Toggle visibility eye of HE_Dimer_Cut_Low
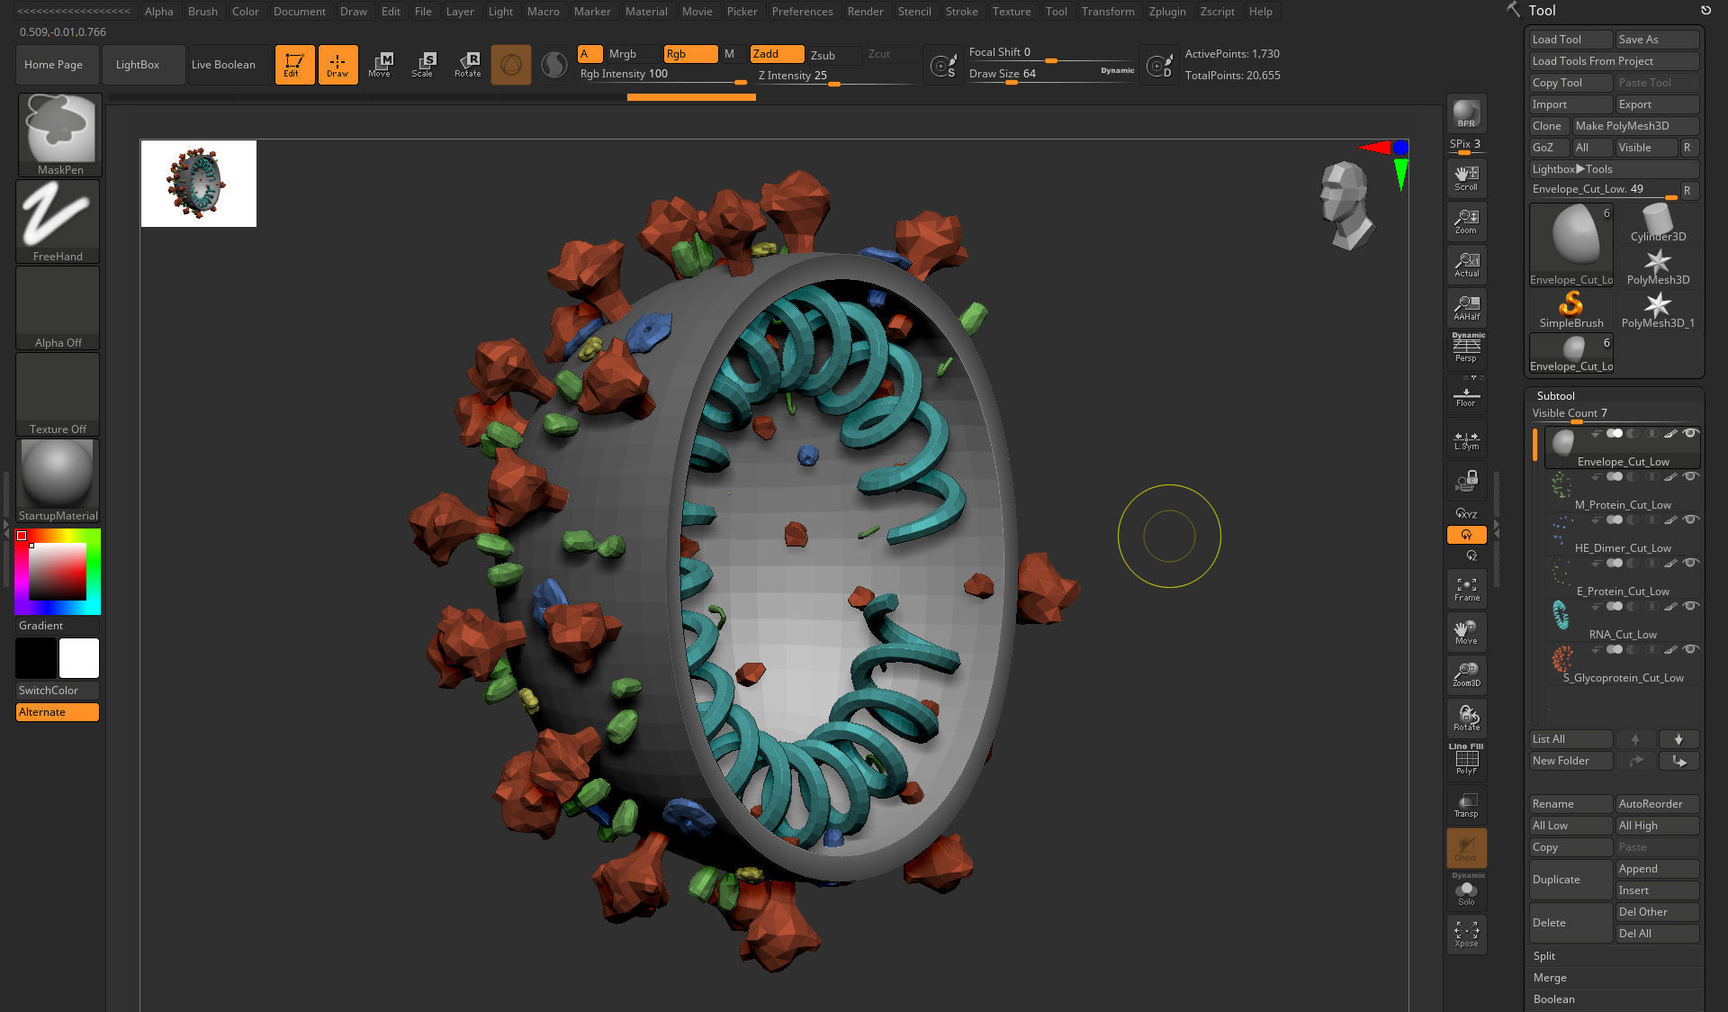This screenshot has width=1728, height=1012. click(x=1690, y=520)
